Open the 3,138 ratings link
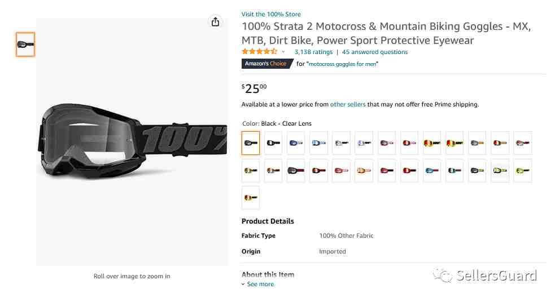This screenshot has width=555, height=298. click(x=313, y=52)
